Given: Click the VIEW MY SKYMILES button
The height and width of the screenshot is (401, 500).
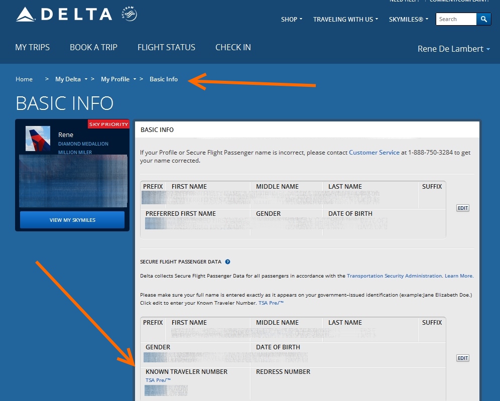Looking at the screenshot, I should [x=72, y=220].
